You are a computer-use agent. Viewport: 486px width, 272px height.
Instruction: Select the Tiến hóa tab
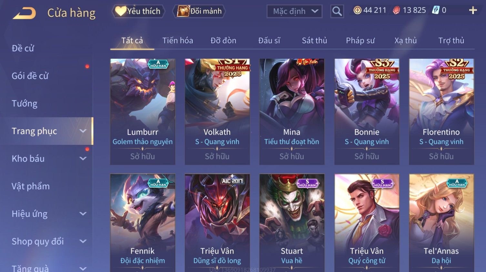[177, 40]
